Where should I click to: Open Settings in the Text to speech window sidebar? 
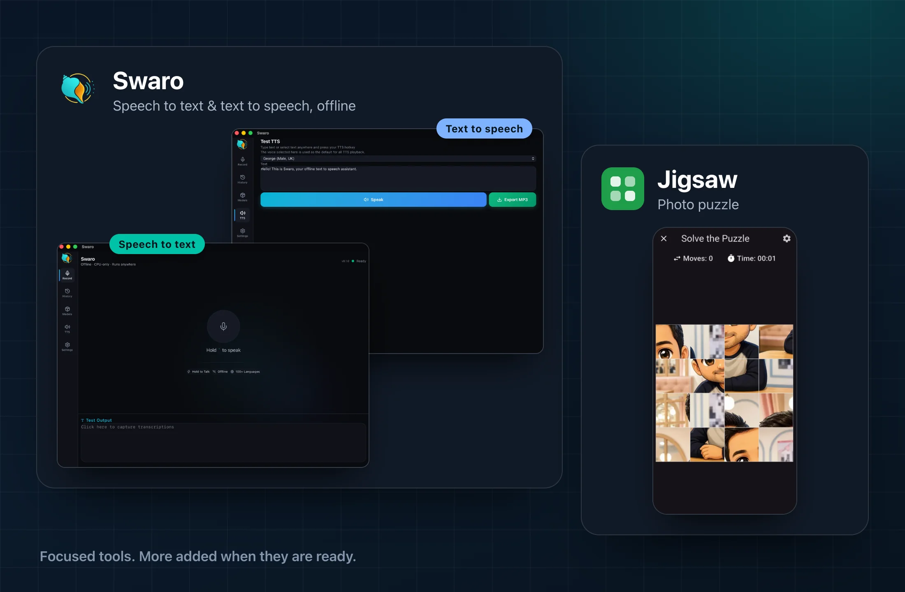click(242, 233)
